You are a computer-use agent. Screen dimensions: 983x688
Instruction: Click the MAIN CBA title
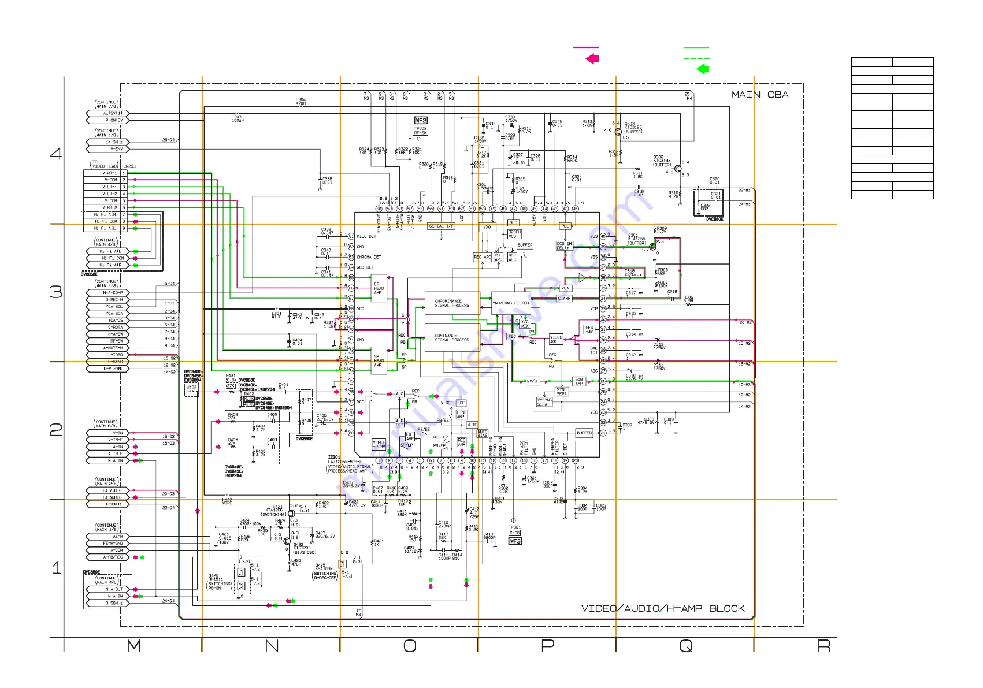[x=760, y=95]
